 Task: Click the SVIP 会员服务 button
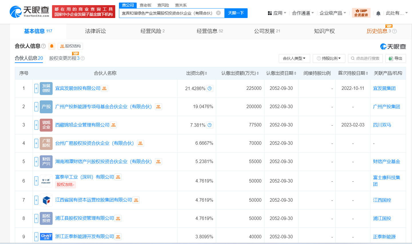pos(361,13)
